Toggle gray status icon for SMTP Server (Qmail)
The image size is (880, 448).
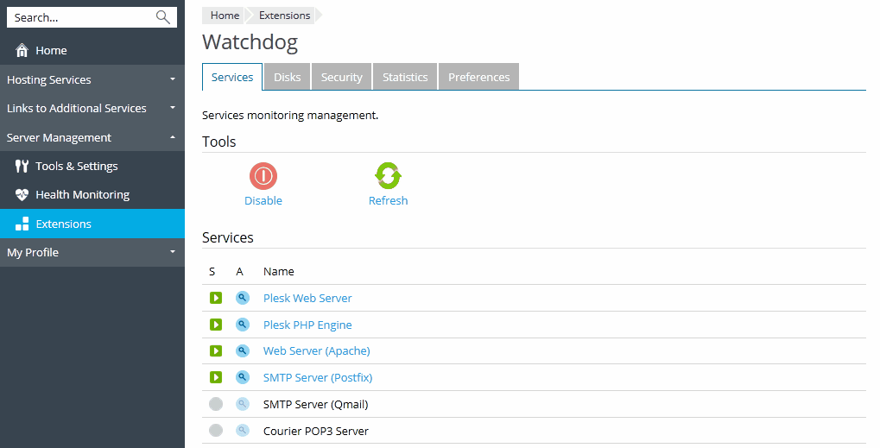[216, 404]
